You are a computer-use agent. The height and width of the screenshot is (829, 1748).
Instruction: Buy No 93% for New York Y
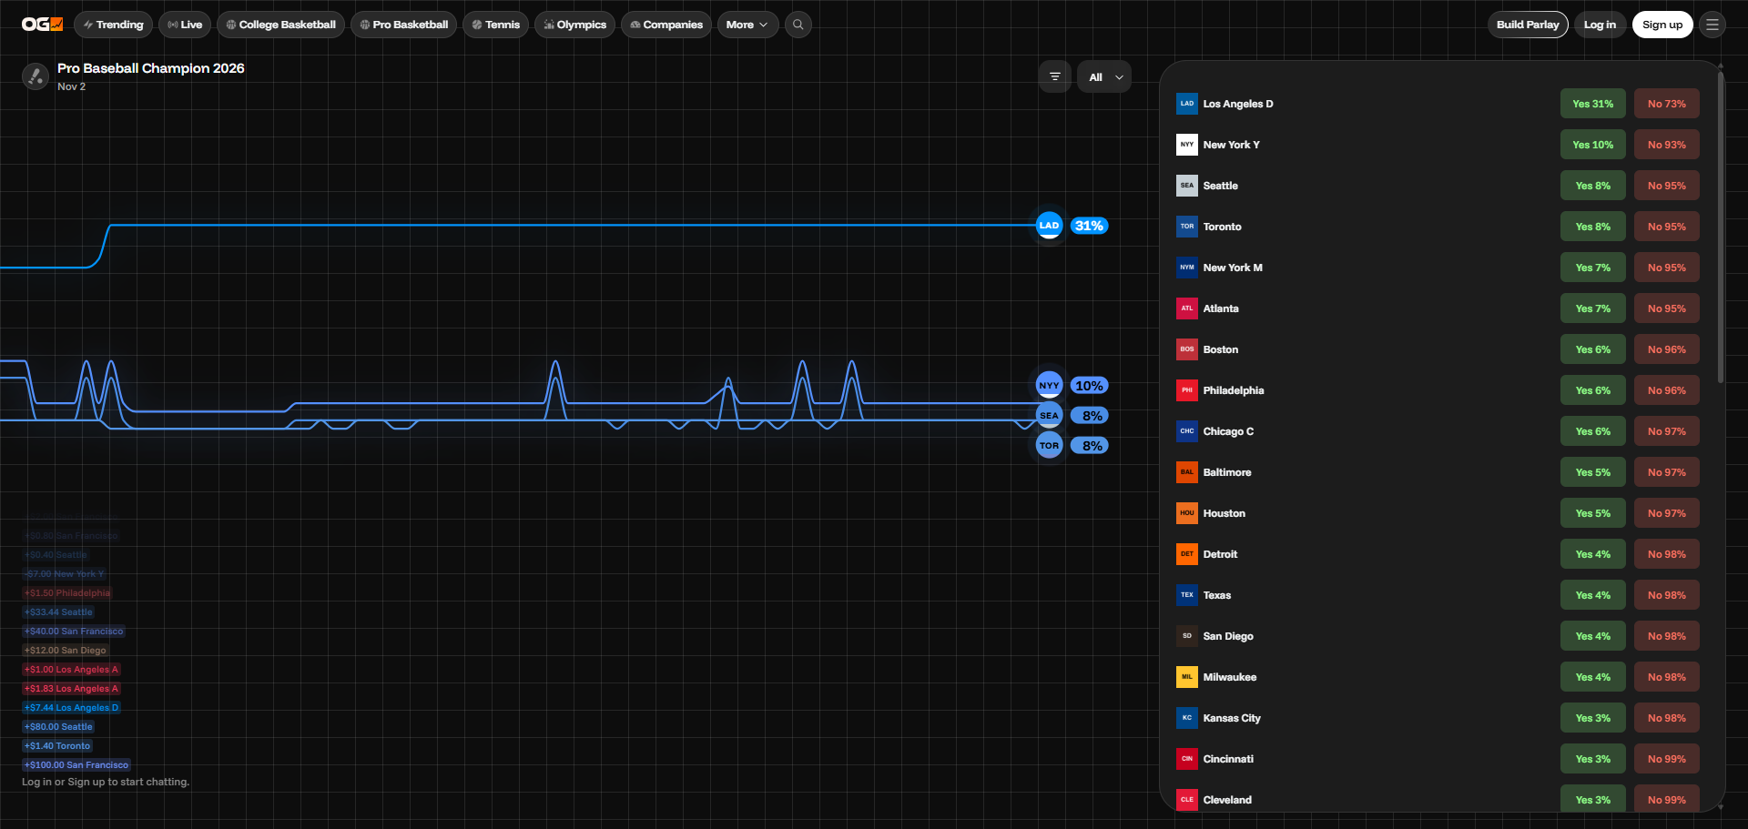1666,145
